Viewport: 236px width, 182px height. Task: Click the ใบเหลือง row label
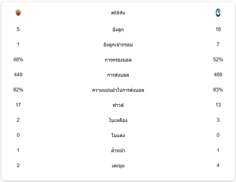tap(118, 120)
